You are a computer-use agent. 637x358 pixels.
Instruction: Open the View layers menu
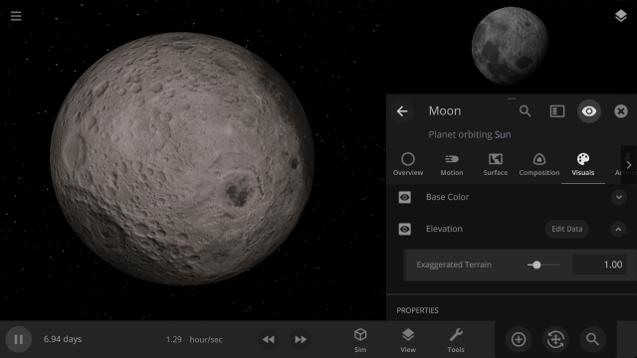tap(408, 340)
